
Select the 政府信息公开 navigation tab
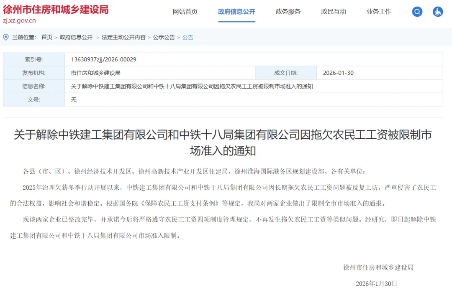[x=236, y=12]
